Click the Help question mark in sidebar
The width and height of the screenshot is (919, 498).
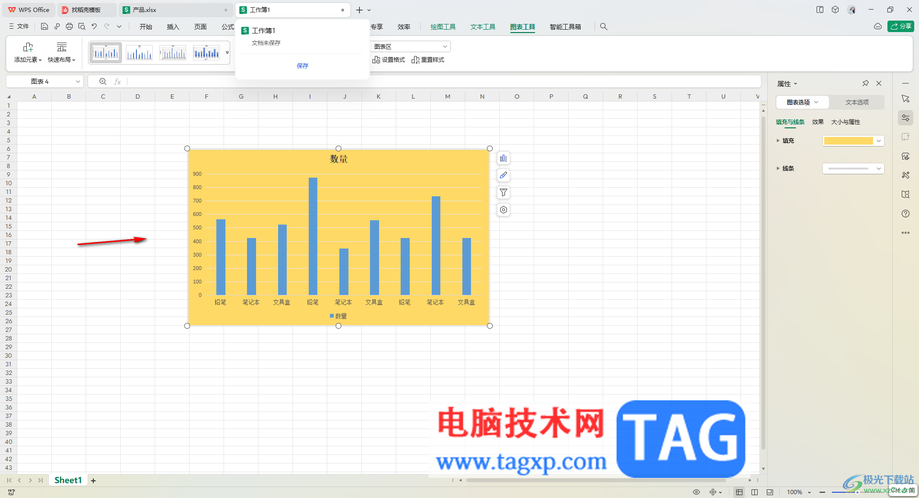(906, 214)
